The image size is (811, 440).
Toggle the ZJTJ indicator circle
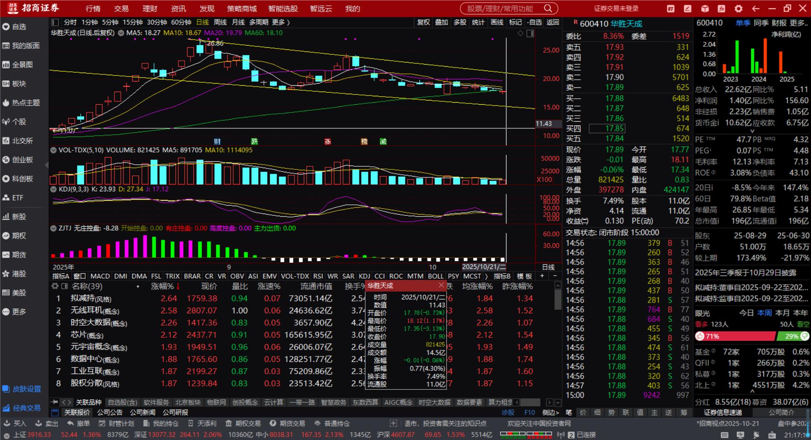tap(54, 228)
